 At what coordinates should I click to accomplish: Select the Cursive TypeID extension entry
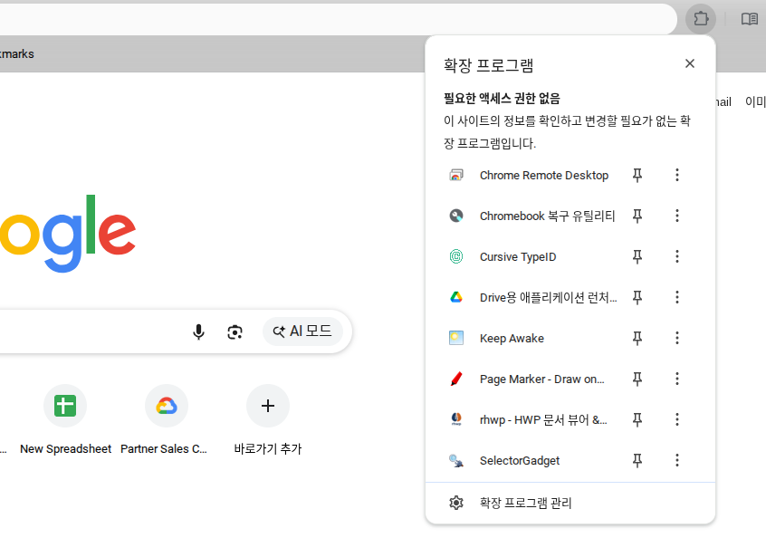click(517, 257)
